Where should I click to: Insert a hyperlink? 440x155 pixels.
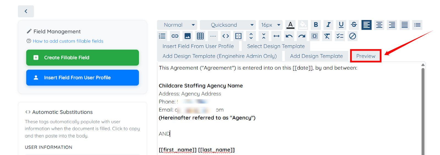pyautogui.click(x=175, y=36)
